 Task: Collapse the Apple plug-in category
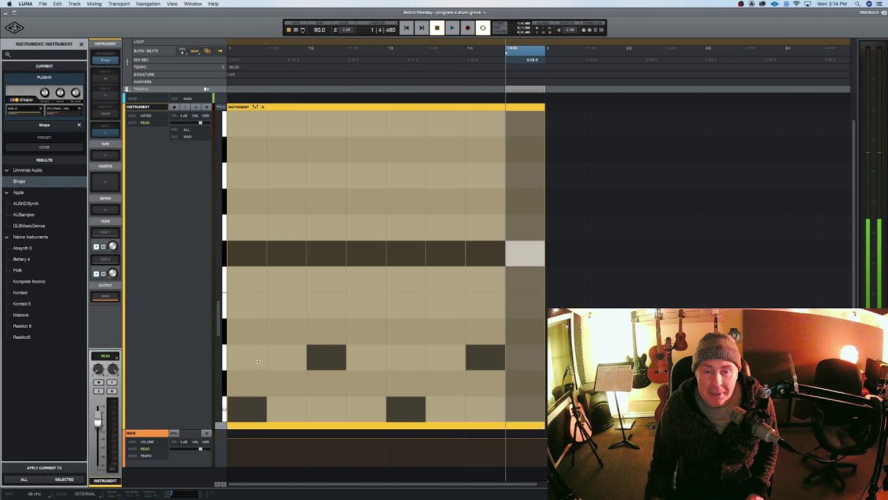tap(7, 192)
